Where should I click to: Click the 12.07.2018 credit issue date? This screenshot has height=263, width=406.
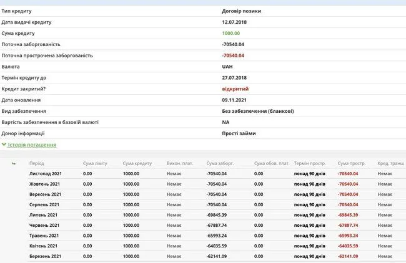235,22
